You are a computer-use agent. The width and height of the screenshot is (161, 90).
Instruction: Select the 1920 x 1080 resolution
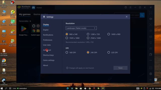[x=67, y=38]
